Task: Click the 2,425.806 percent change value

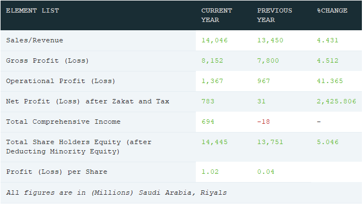Action: [337, 101]
